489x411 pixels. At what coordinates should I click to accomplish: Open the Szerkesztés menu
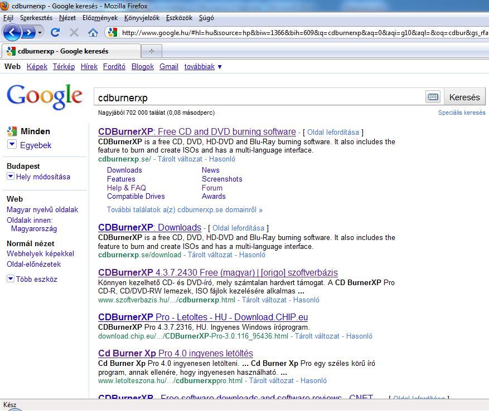click(36, 18)
